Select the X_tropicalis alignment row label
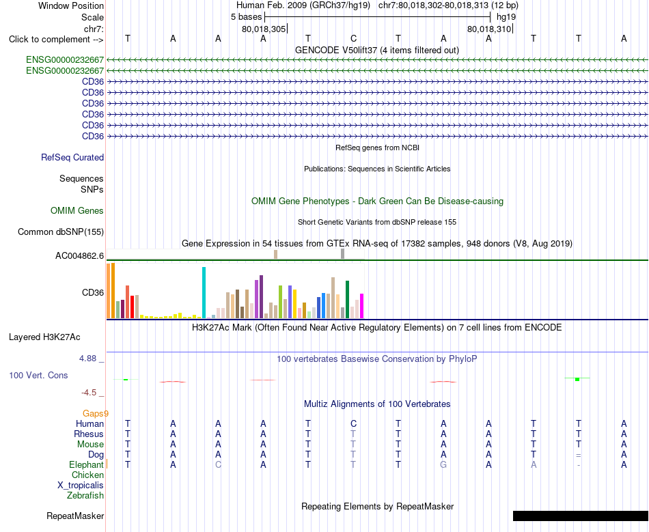 (81, 486)
